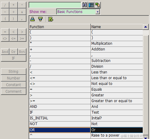The height and width of the screenshot is (139, 150).
Task: Click the scrollbar up arrow
Action: pyautogui.click(x=146, y=27)
